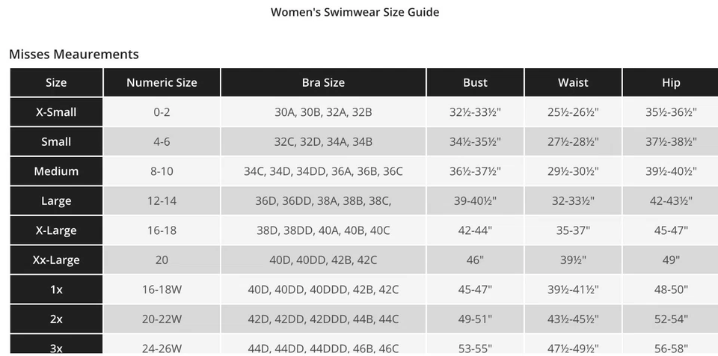The image size is (718, 356).
Task: Click the hip measurement 35½-36½" cell
Action: tap(671, 112)
